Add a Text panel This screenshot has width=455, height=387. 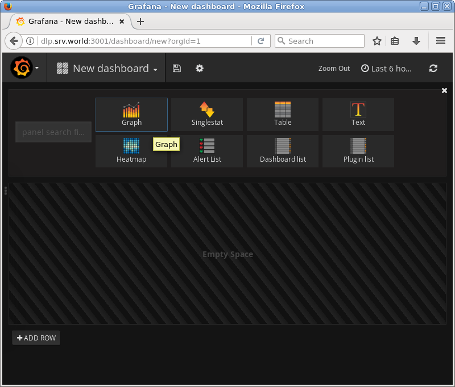(x=358, y=114)
